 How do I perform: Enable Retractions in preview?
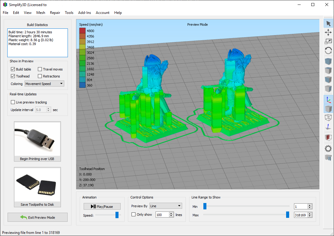pos(40,76)
